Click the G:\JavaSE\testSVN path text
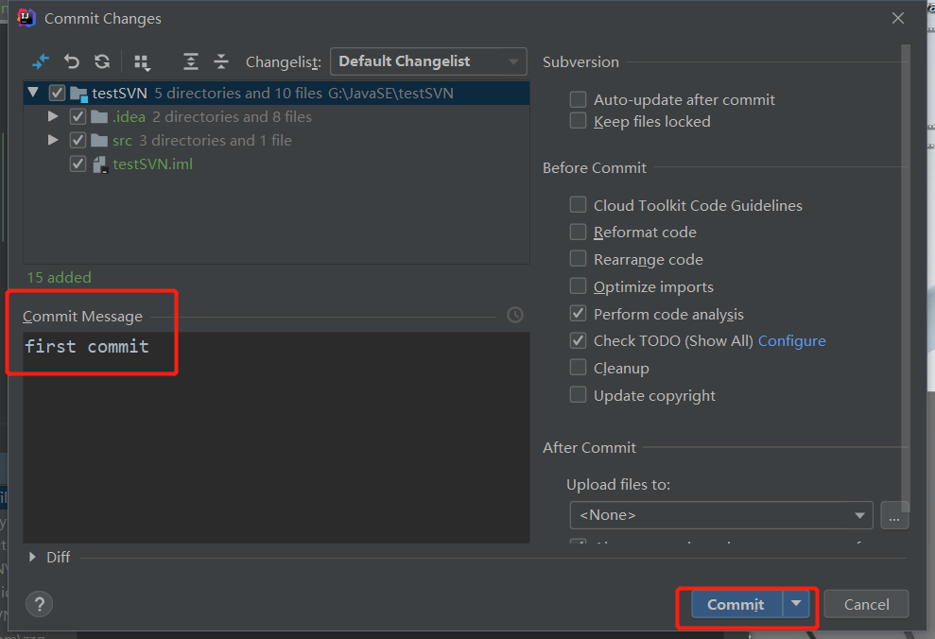The height and width of the screenshot is (639, 935). pyautogui.click(x=390, y=93)
